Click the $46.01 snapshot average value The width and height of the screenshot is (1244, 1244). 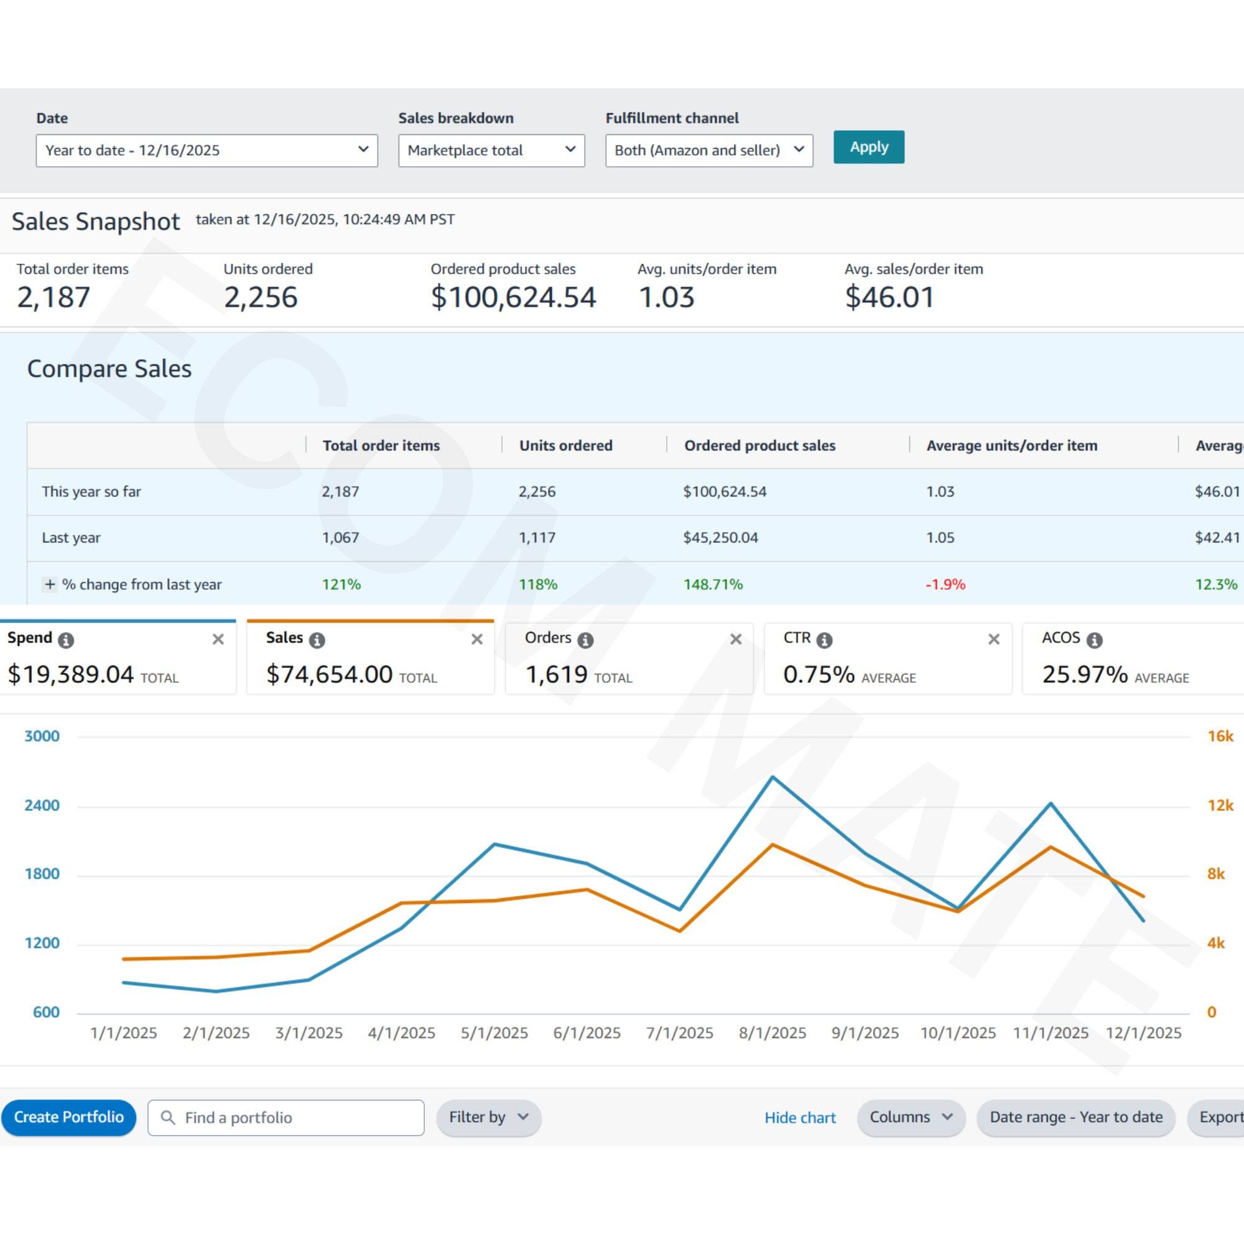(889, 297)
